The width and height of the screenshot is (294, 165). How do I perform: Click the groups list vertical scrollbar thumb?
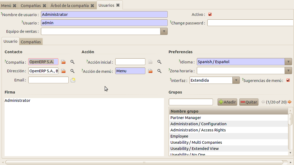(290, 119)
